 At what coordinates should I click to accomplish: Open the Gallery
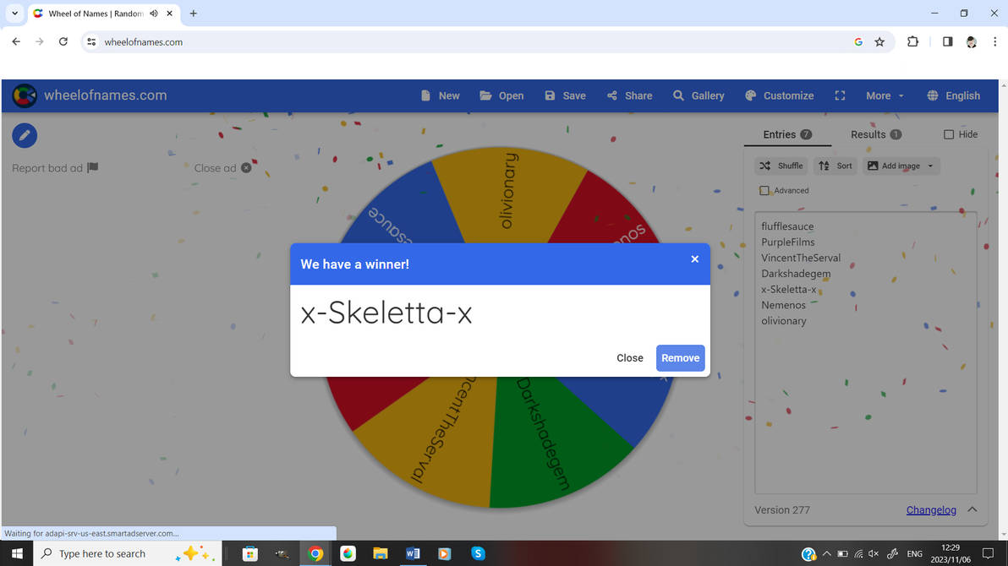pos(698,95)
